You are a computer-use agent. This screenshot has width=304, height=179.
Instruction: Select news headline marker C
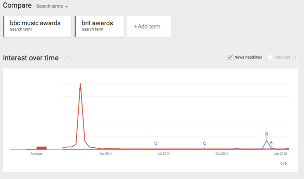click(205, 143)
